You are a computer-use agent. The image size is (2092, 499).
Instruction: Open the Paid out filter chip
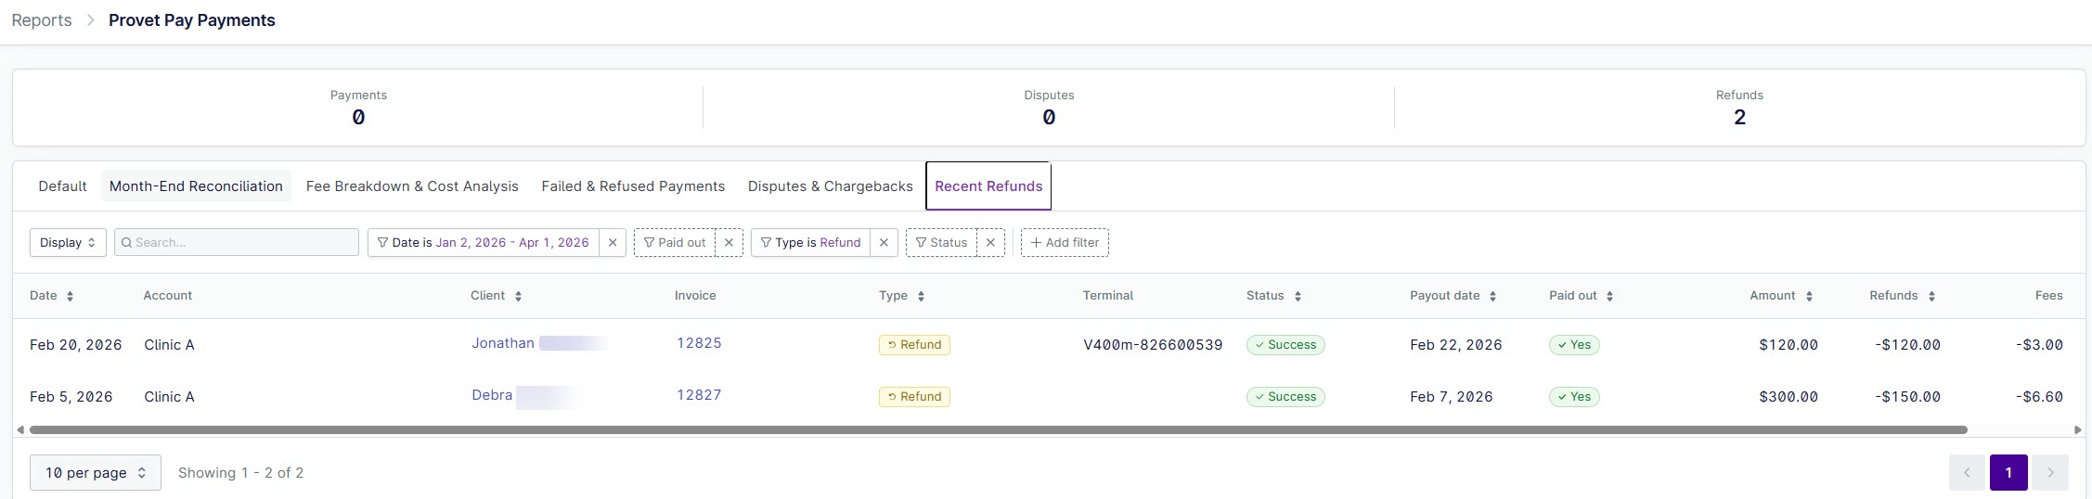(x=675, y=243)
